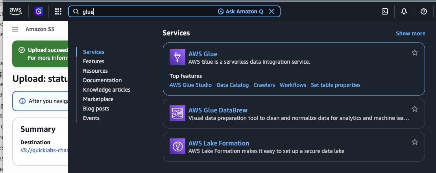This screenshot has width=436, height=173.
Task: Open the s3://quicklabs destination link
Action: [x=44, y=150]
